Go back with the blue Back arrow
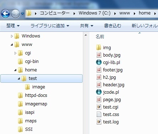 tap(5, 13)
